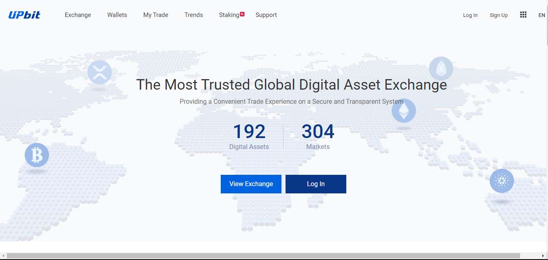
Task: Click the Log In link in header
Action: [x=470, y=15]
